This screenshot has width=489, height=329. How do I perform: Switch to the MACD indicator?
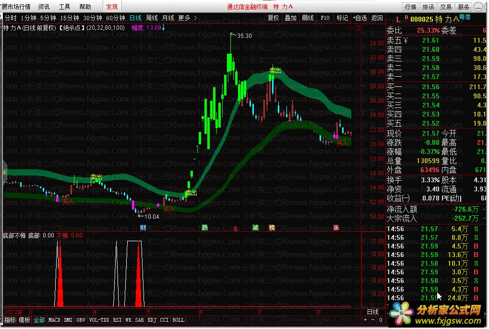[54, 320]
